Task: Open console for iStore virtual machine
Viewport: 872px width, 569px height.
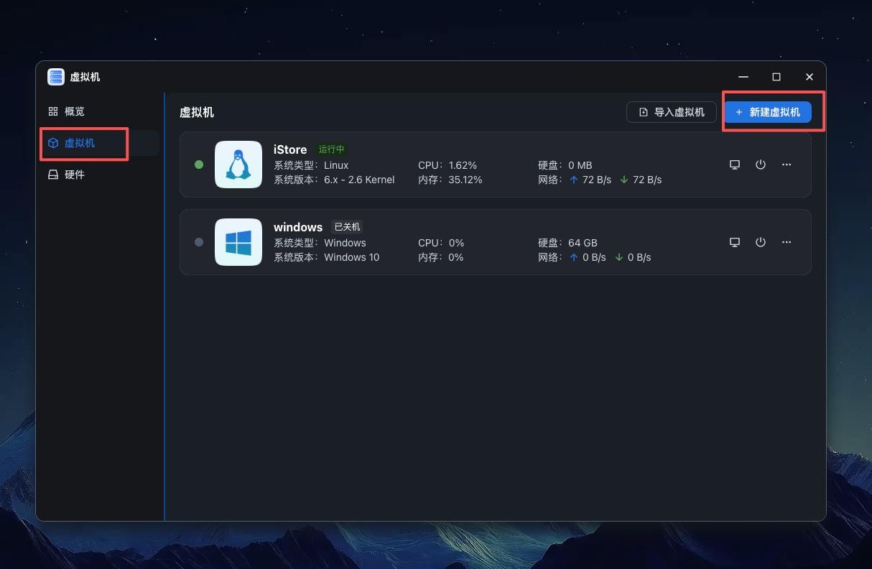Action: [x=734, y=165]
